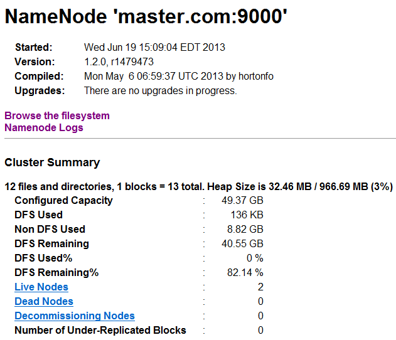Select the 8.82 GB value
Screen dimensions: 396x340
pyautogui.click(x=245, y=229)
